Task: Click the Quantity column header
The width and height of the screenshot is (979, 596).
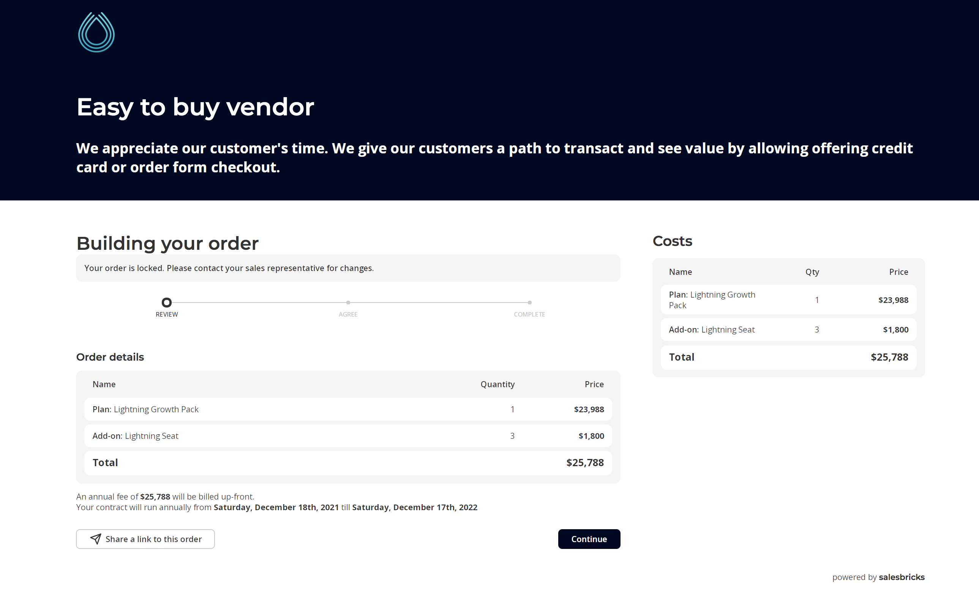Action: click(497, 384)
